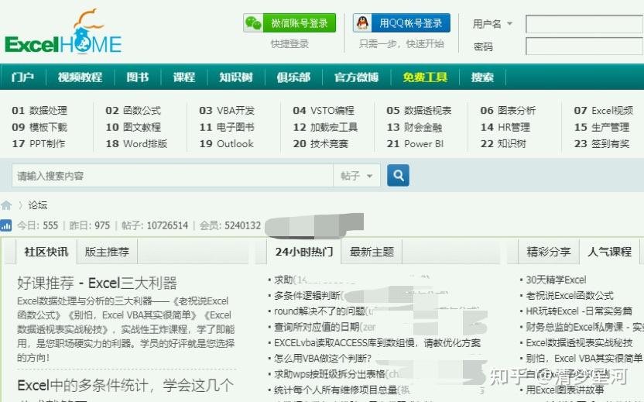Click the home icon in breadcrumb
Viewport: 644px width, 402px height.
[x=6, y=205]
